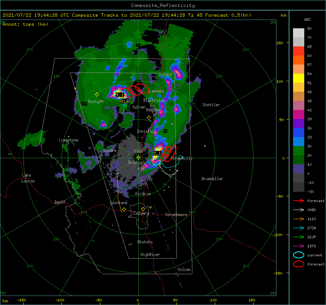The image size is (326, 305).
Task: Click the yellow diamond marker above Calgary
Action: coord(143,209)
